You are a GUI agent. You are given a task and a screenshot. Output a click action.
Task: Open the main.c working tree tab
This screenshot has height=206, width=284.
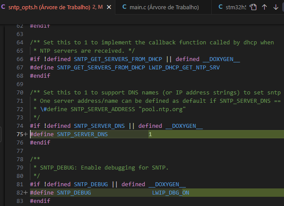coord(164,7)
